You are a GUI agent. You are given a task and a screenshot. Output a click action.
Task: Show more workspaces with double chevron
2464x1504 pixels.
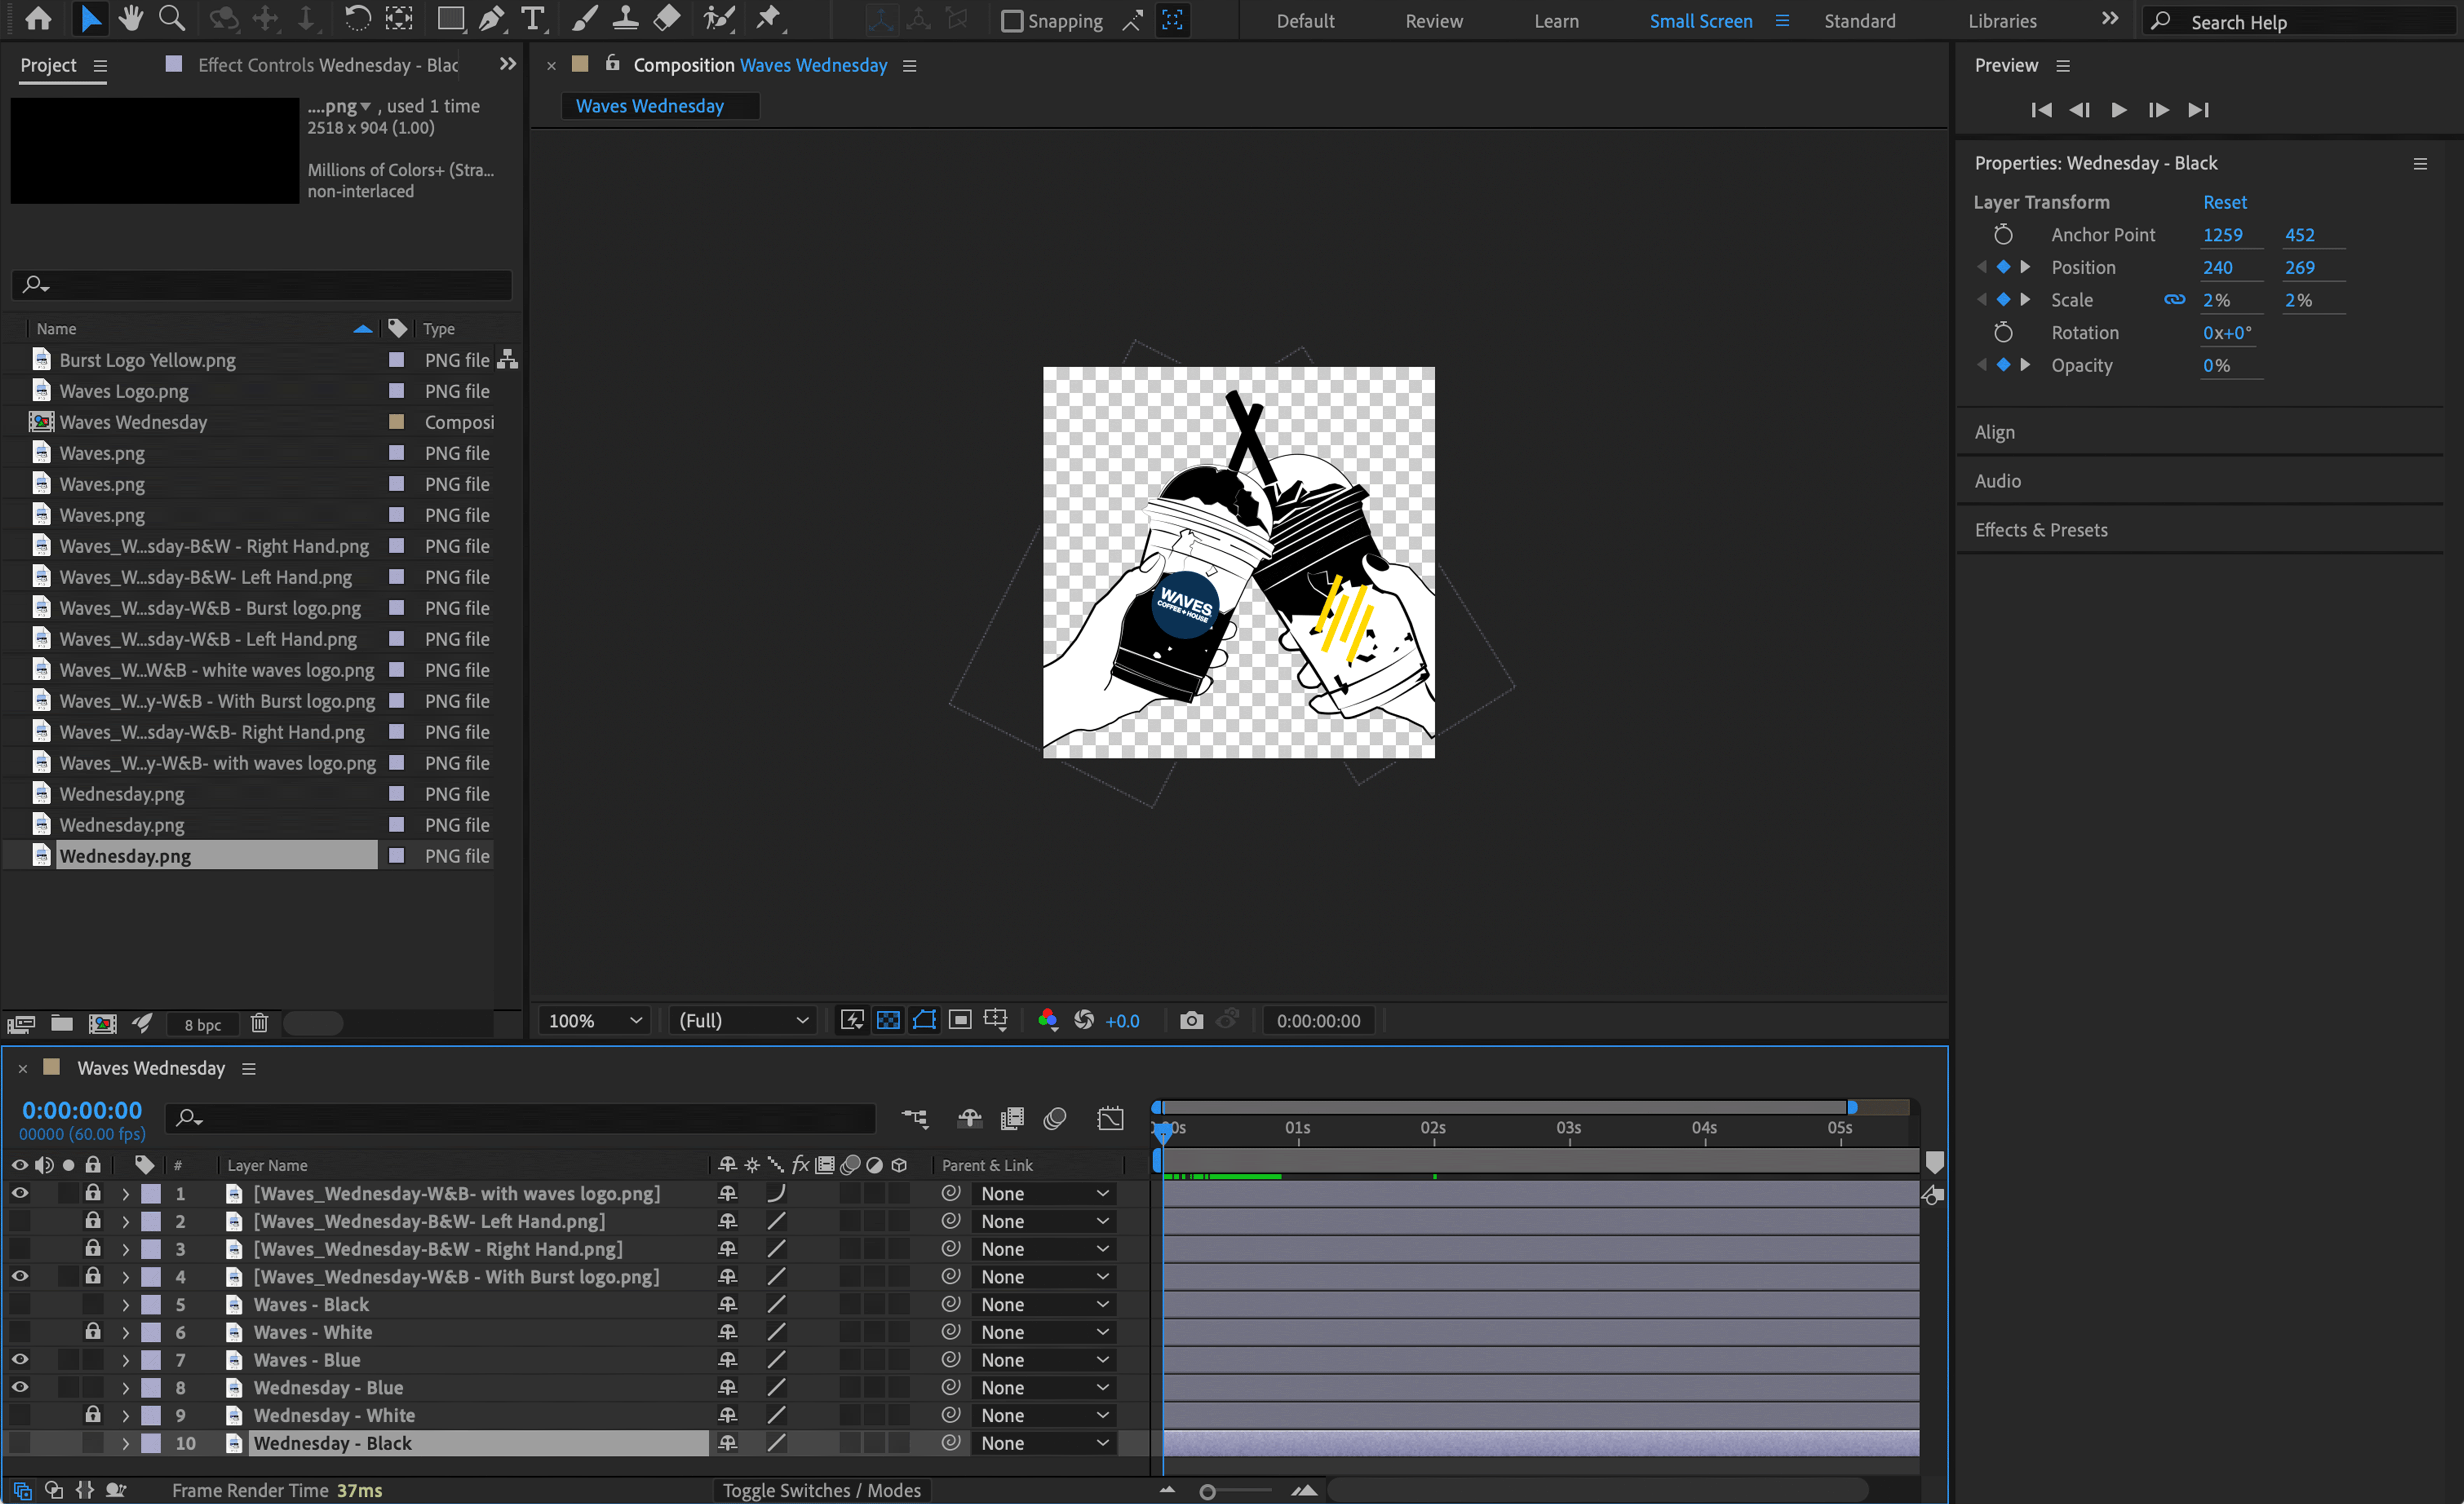(2110, 19)
